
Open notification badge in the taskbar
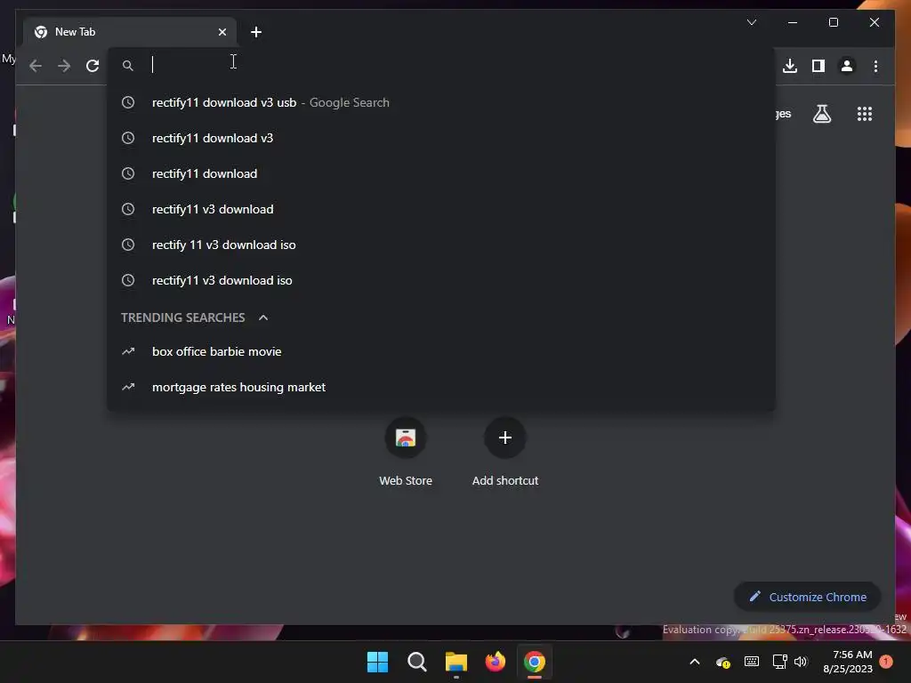click(x=886, y=662)
